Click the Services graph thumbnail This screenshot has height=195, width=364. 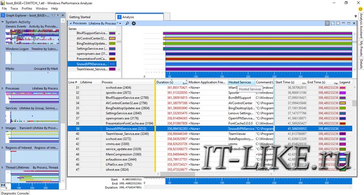tap(32, 117)
